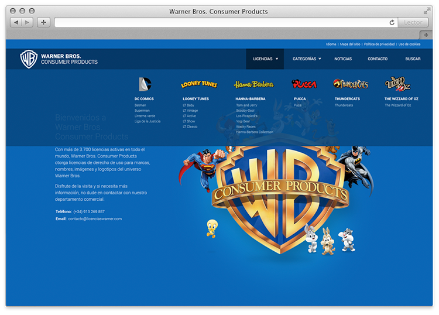Open the Buscar menu item
The width and height of the screenshot is (439, 315).
(x=413, y=59)
